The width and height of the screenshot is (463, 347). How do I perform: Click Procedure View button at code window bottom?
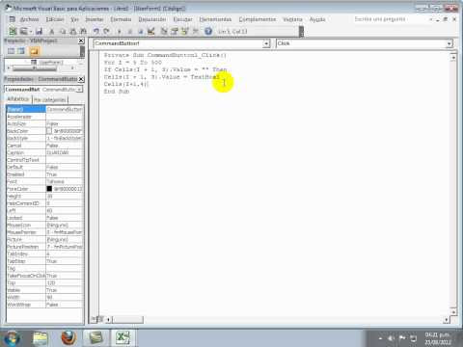click(x=95, y=319)
